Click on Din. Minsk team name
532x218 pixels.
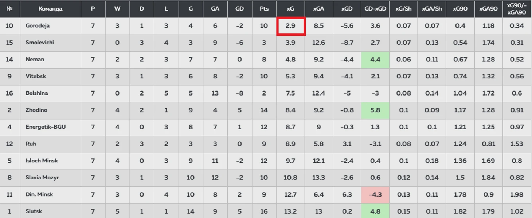(x=39, y=194)
